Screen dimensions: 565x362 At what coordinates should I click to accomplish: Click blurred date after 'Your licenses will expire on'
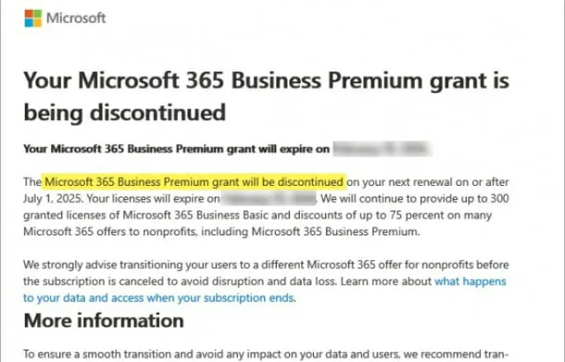[268, 198]
